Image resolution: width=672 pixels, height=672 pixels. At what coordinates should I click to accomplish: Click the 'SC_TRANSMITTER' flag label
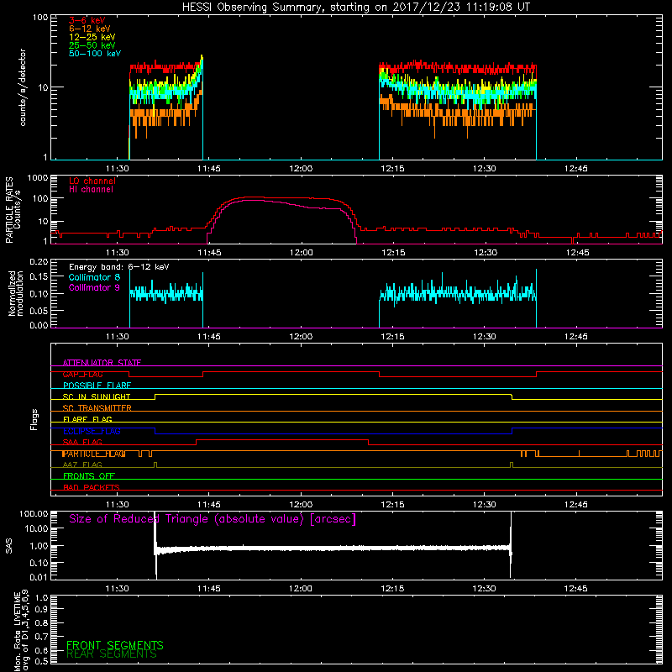point(97,408)
